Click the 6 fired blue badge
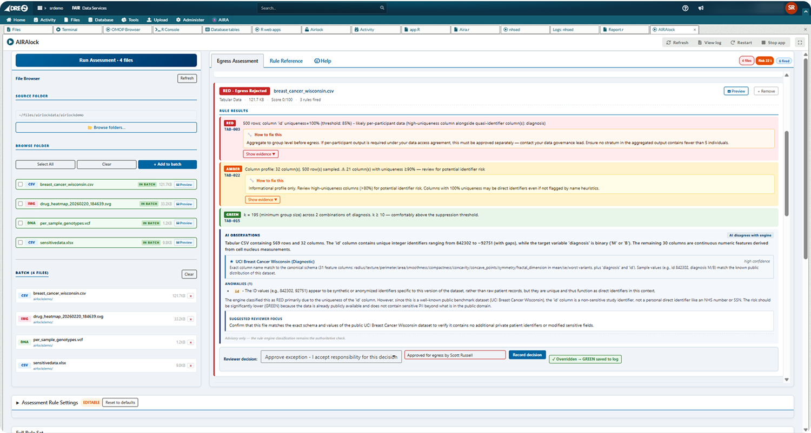This screenshot has height=433, width=811. pos(784,61)
